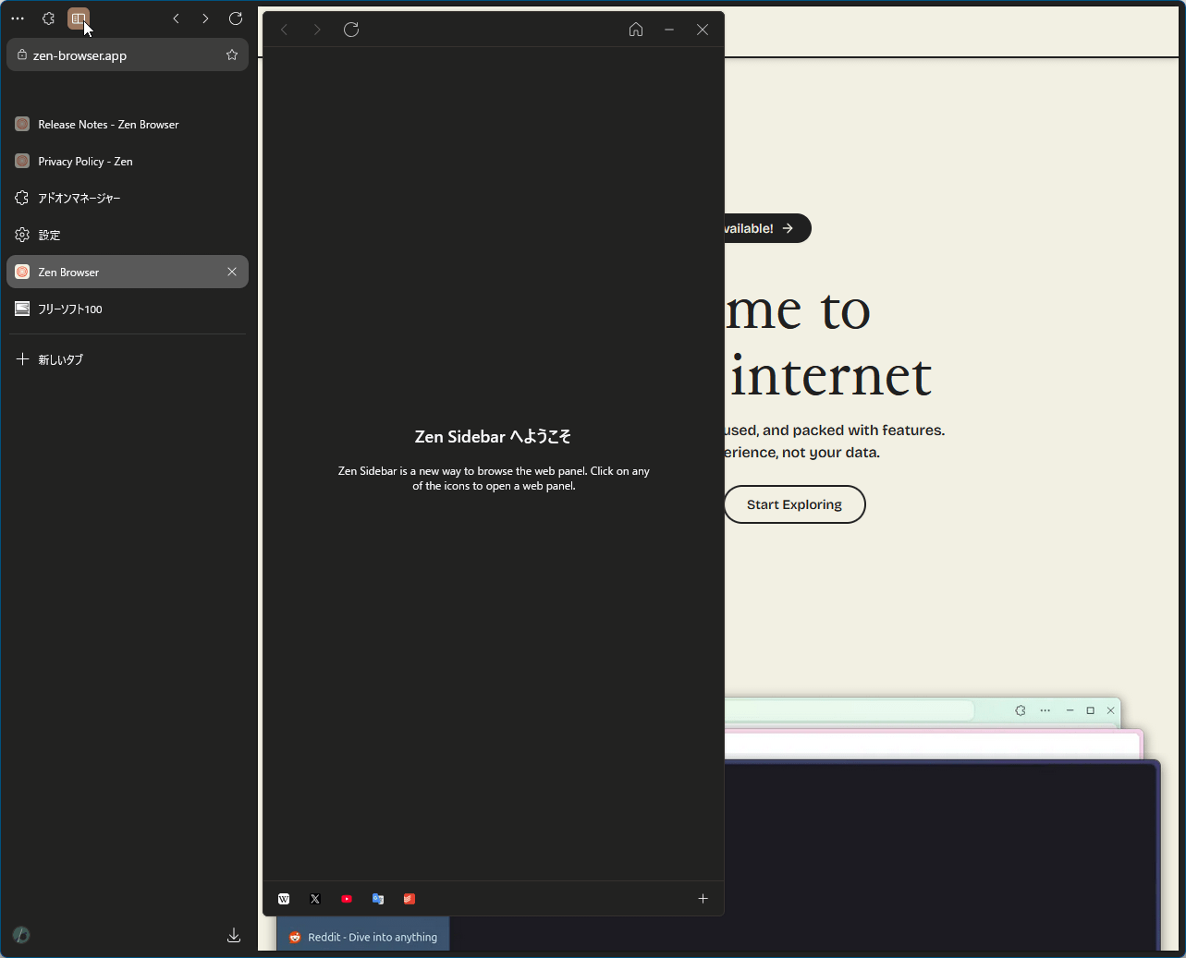This screenshot has height=958, width=1186.
Task: Click home icon in Zen Sidebar panel
Action: (x=636, y=30)
